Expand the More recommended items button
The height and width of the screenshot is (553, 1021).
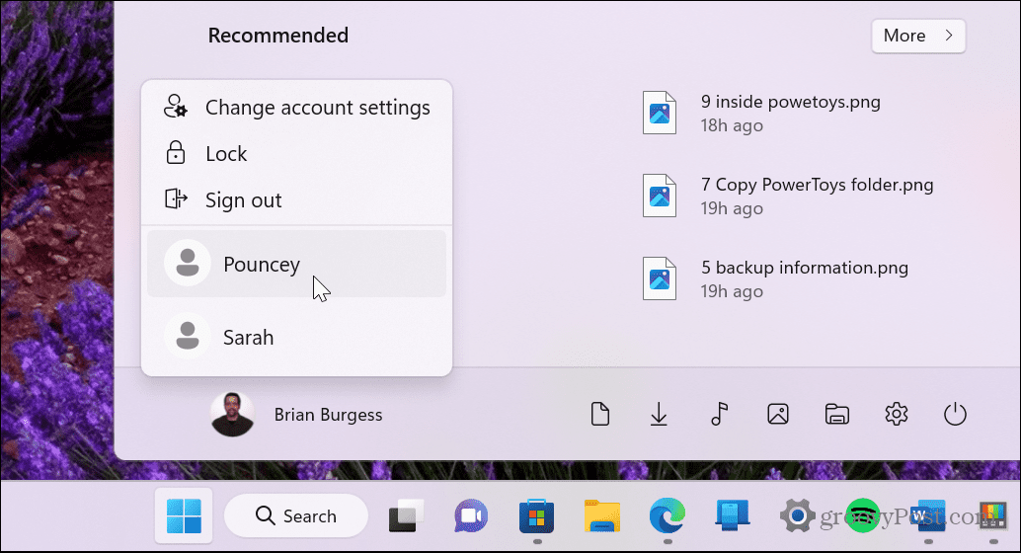(x=917, y=36)
